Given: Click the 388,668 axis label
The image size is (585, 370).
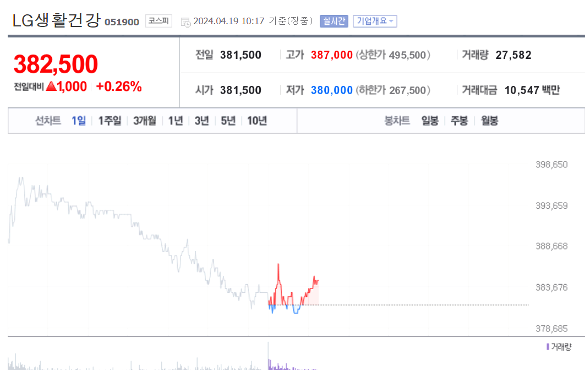Looking at the screenshot, I should tap(551, 246).
